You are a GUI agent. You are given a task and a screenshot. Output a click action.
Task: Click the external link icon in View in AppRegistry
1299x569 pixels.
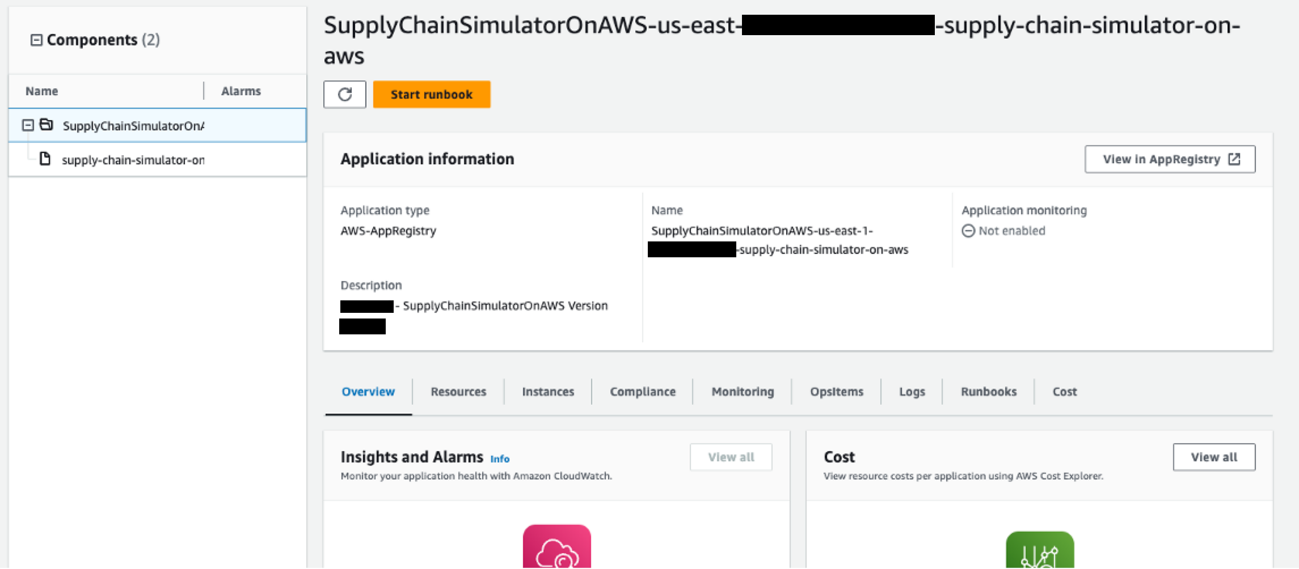click(1234, 159)
